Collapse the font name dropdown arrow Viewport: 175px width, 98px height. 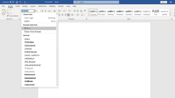pos(34,11)
